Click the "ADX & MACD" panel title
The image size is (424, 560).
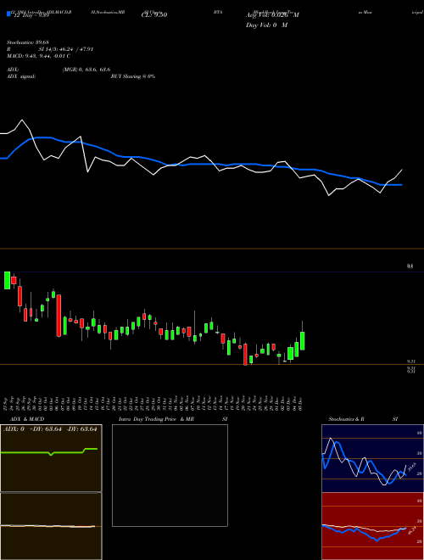click(x=27, y=419)
